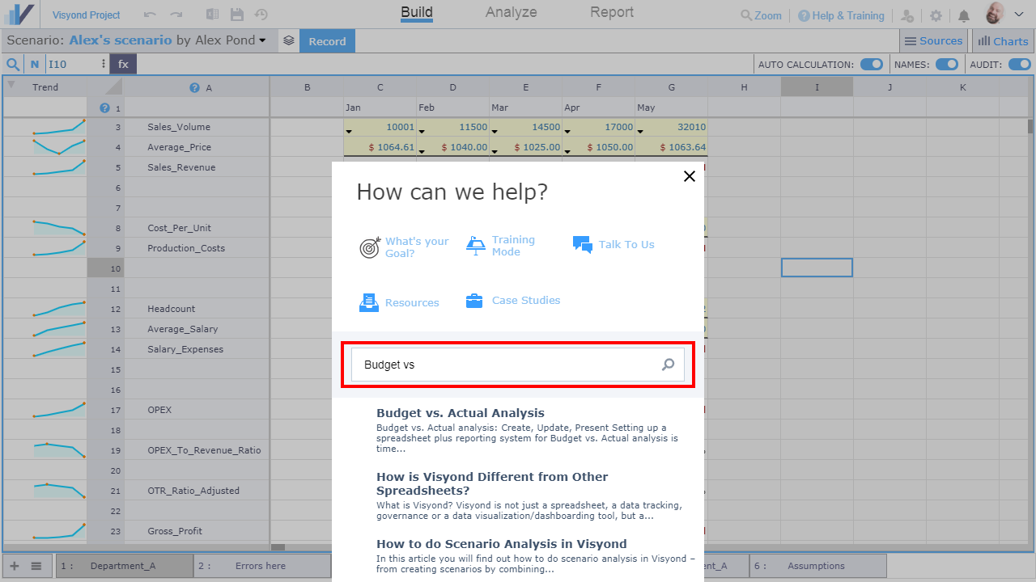1036x582 pixels.
Task: Open the Charts panel
Action: tap(1003, 40)
